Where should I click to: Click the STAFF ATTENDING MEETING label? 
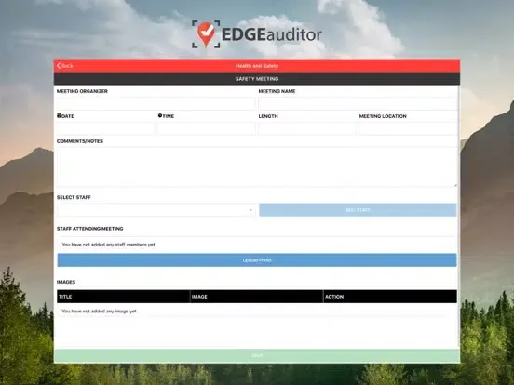pos(89,229)
